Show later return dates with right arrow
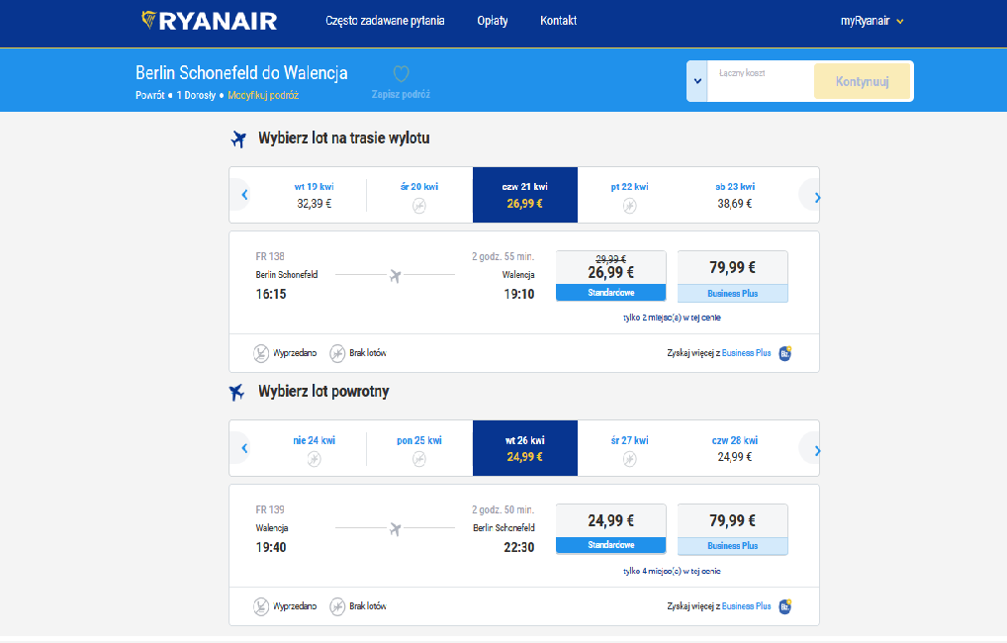The image size is (1007, 643). click(816, 450)
